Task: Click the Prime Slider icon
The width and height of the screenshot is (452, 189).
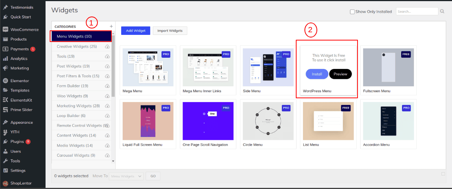Action: point(5,110)
